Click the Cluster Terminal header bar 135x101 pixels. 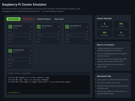click(48, 73)
